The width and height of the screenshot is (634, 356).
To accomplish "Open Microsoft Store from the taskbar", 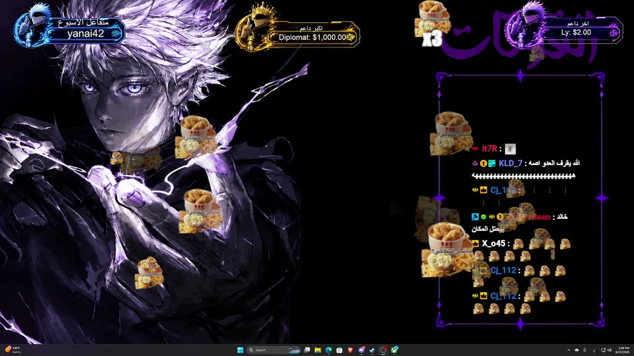I will (339, 350).
